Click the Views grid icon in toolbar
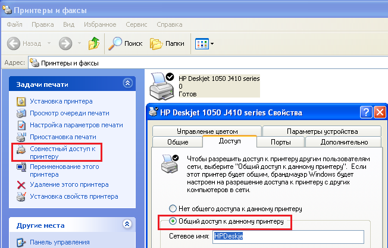388x248 pixels. (202, 44)
